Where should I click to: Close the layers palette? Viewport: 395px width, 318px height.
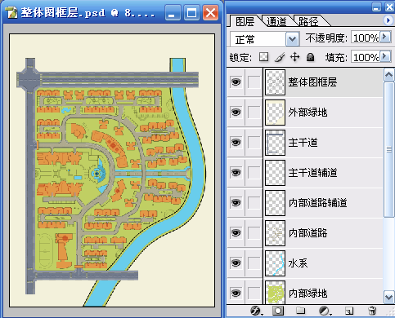[389, 7]
